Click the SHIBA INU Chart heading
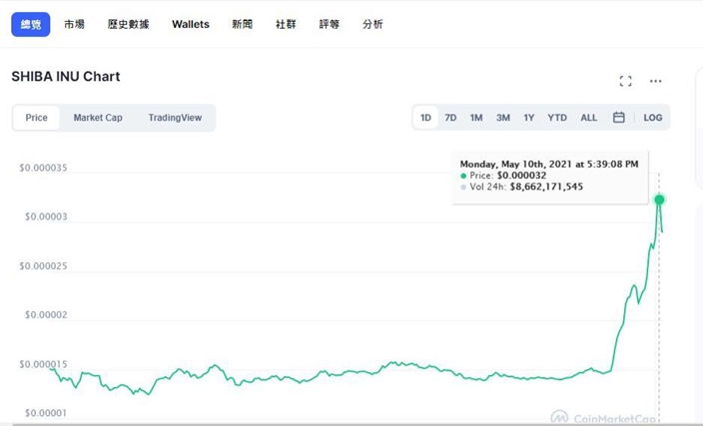Image resolution: width=703 pixels, height=426 pixels. pos(66,76)
